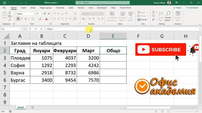This screenshot has width=202, height=113.
Task: Select column F header
Action: pyautogui.click(x=138, y=36)
